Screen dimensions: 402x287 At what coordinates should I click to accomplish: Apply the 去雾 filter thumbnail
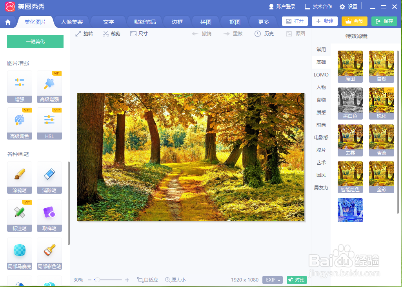coord(350,140)
